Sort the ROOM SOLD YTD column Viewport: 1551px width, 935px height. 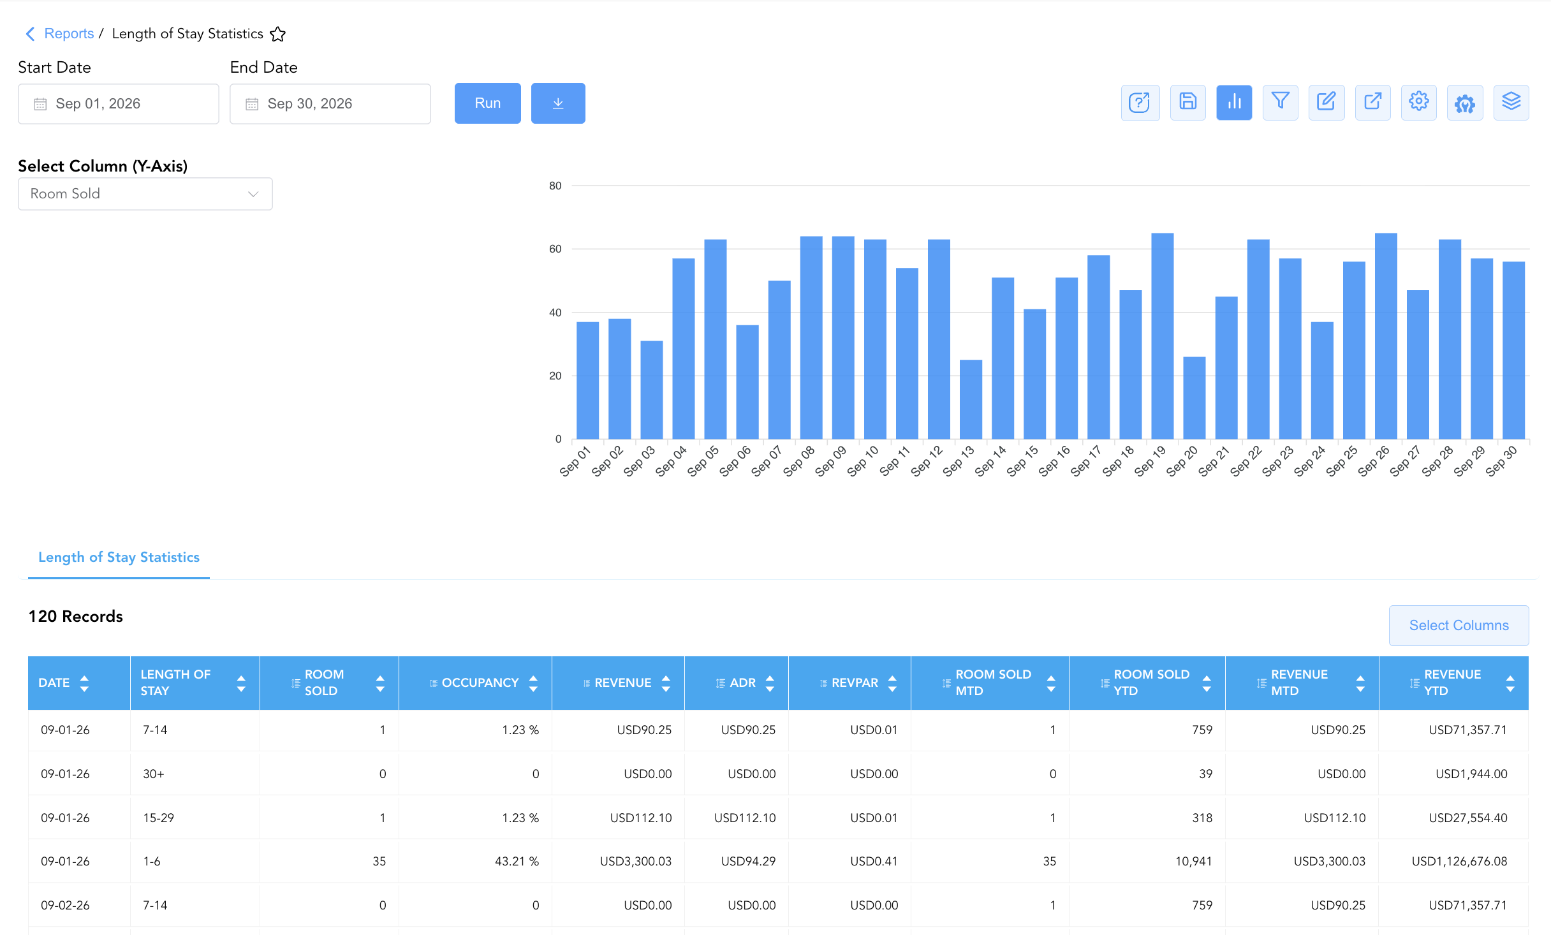click(1207, 683)
